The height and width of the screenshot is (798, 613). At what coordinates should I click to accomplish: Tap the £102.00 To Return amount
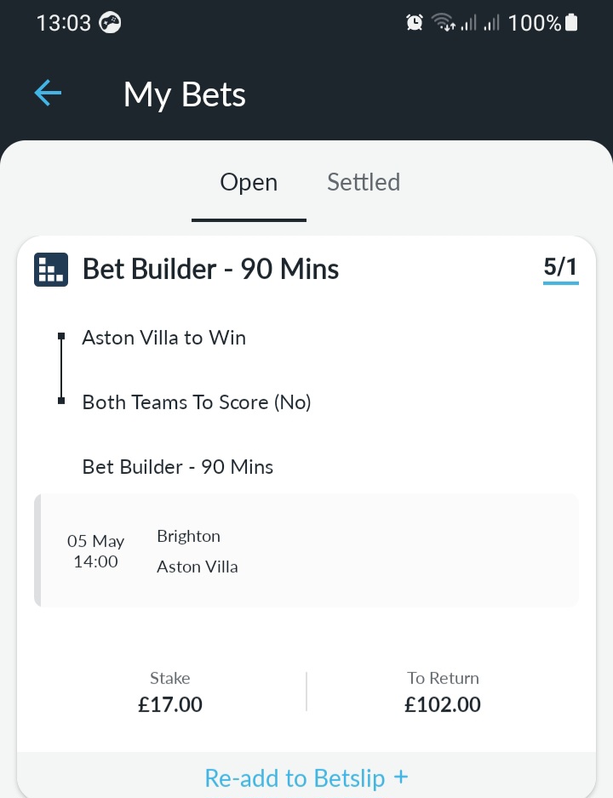click(443, 705)
